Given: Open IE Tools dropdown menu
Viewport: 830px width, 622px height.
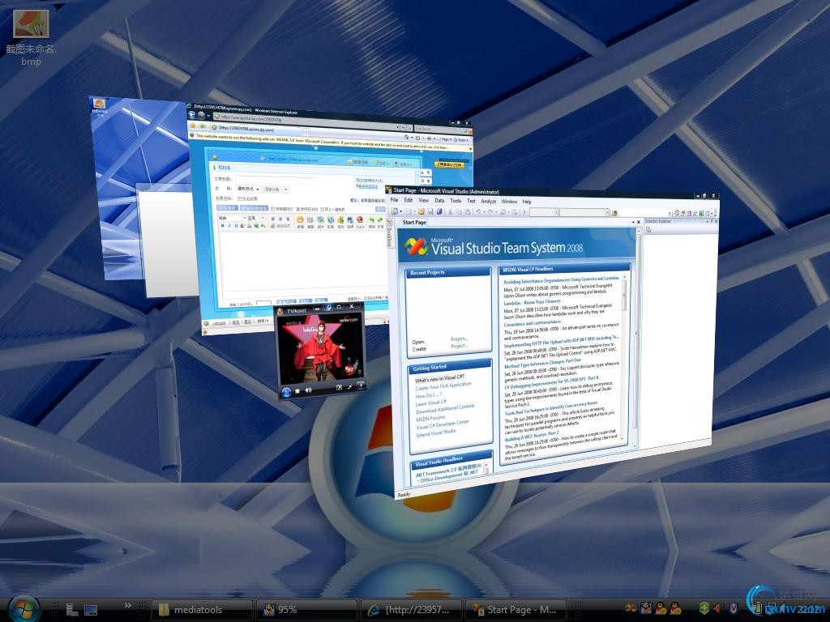Looking at the screenshot, I should 462,140.
